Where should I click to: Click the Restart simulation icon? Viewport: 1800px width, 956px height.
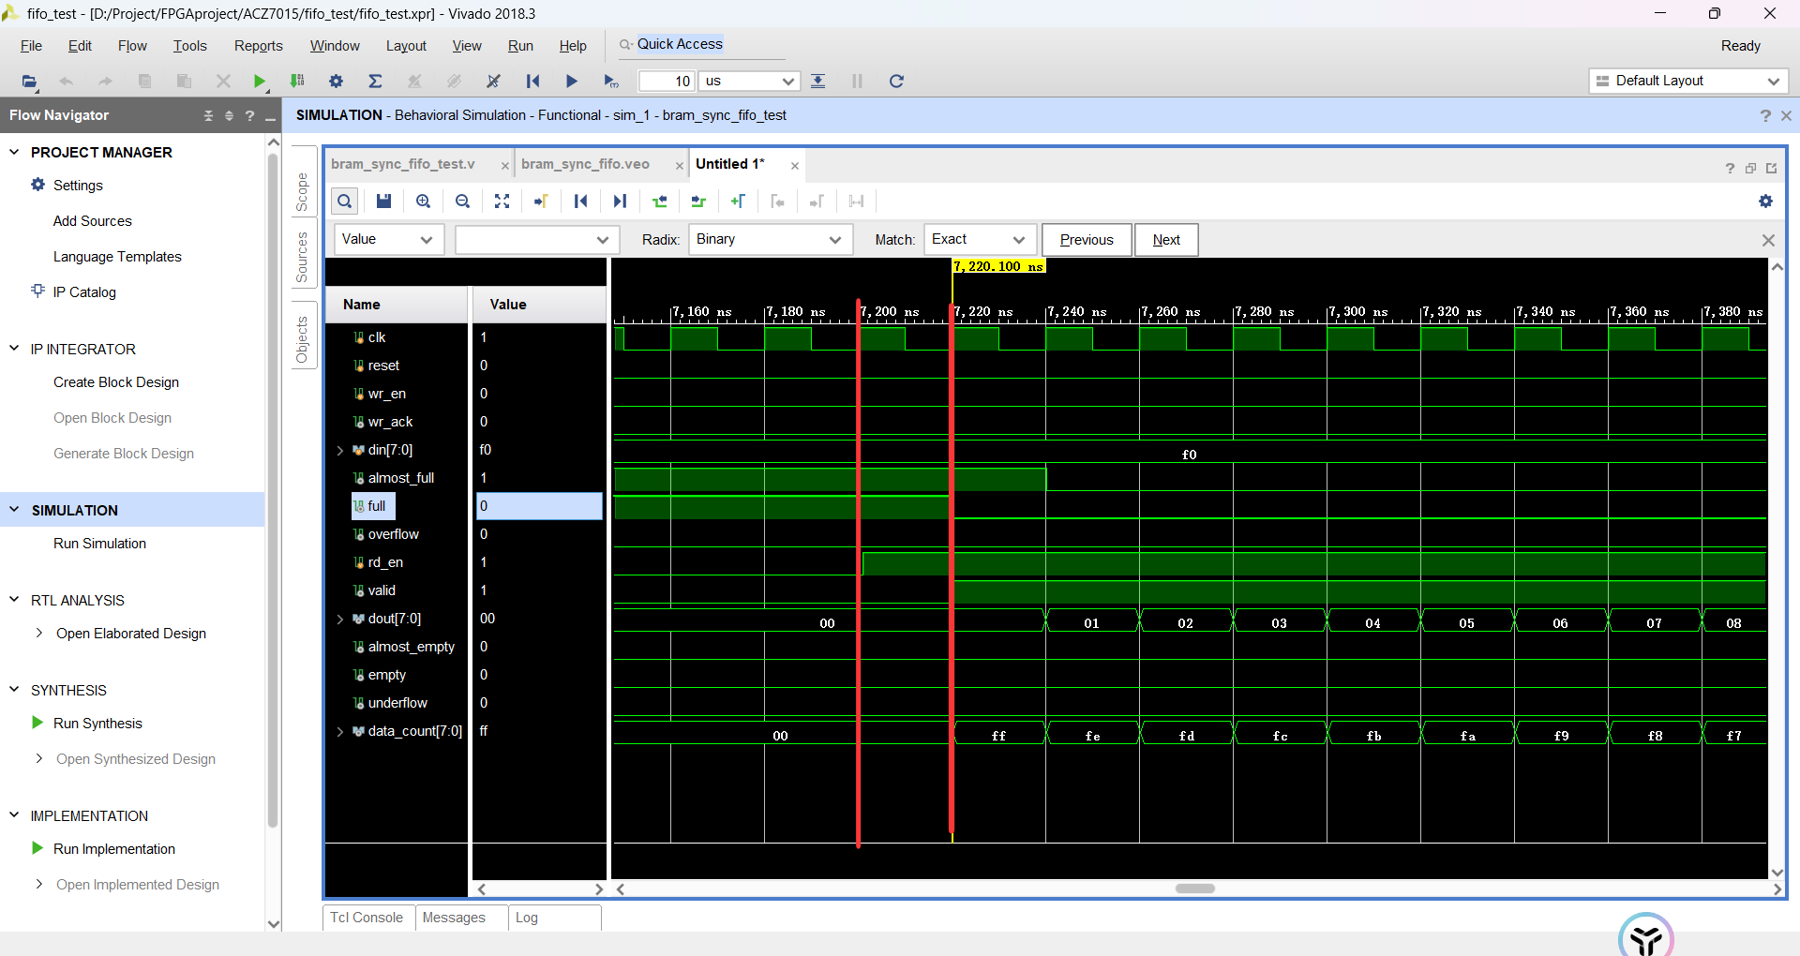pos(532,82)
